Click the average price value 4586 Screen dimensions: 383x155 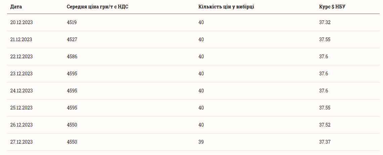pyautogui.click(x=72, y=57)
